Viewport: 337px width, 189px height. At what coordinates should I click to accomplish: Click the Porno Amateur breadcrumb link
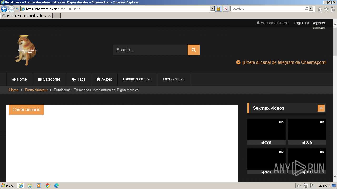click(x=36, y=90)
